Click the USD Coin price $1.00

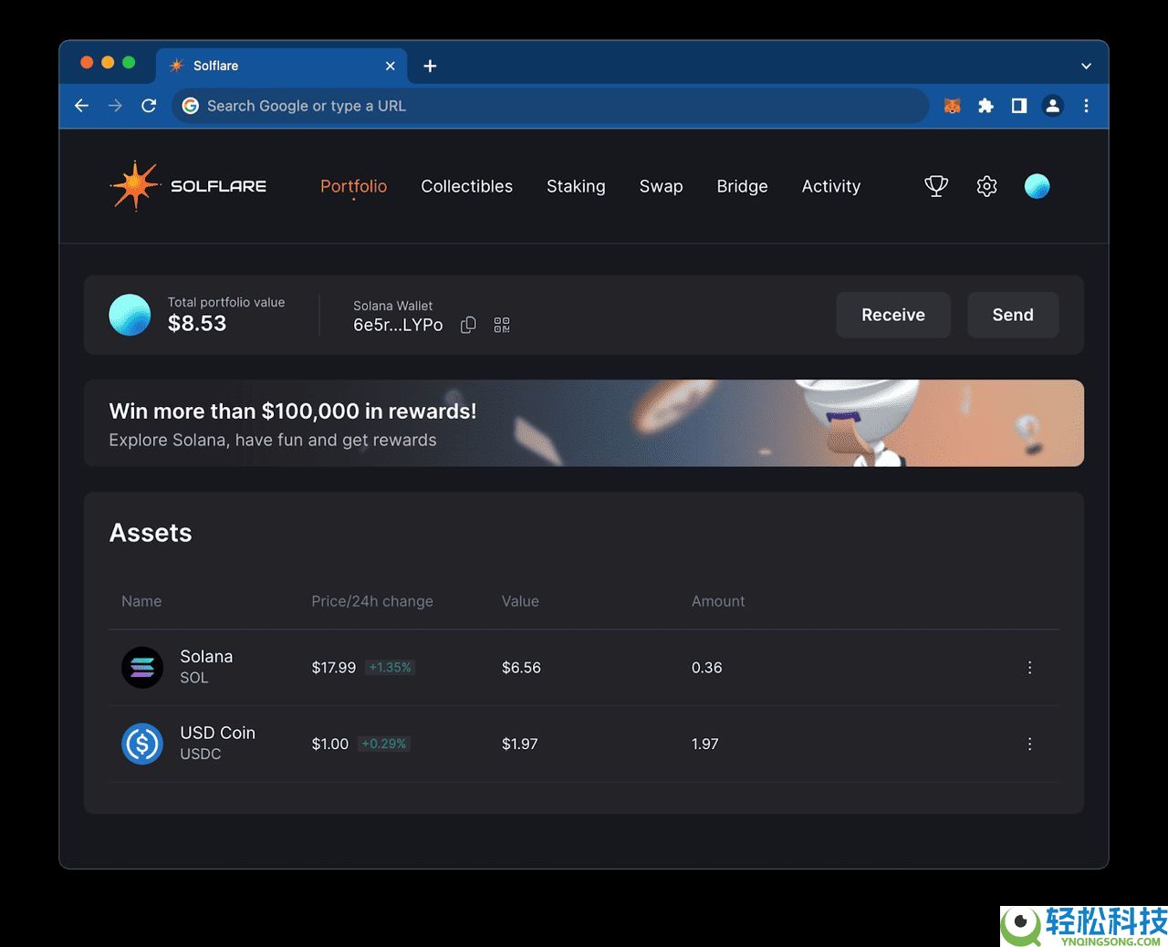point(330,744)
